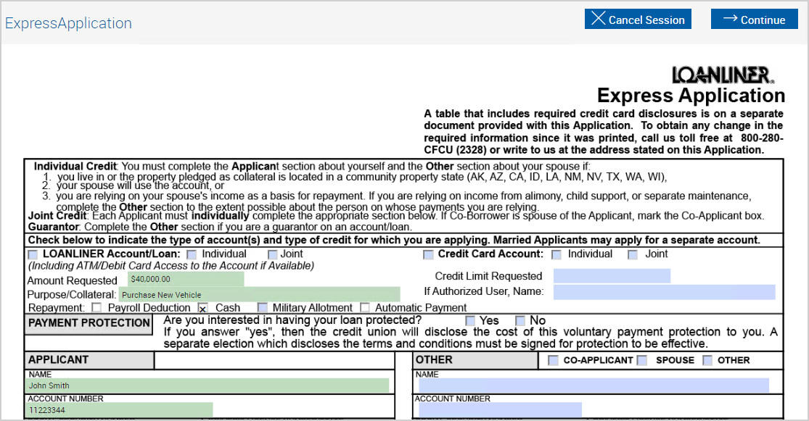Mark the SPOUSE checkbox

[x=642, y=360]
